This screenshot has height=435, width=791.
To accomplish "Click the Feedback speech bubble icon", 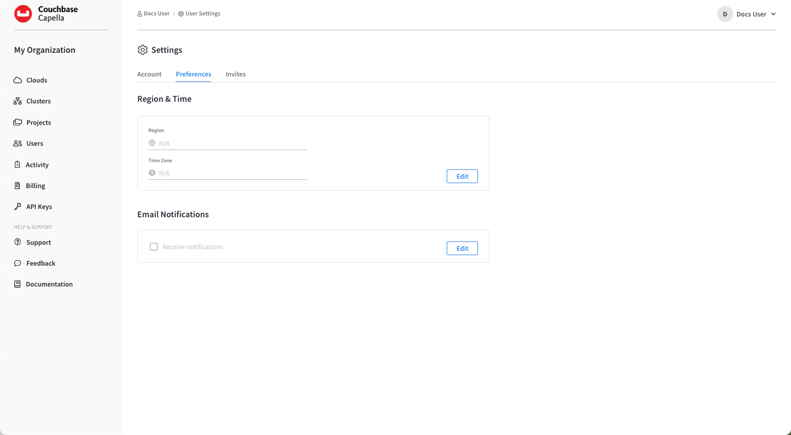I will click(x=17, y=263).
